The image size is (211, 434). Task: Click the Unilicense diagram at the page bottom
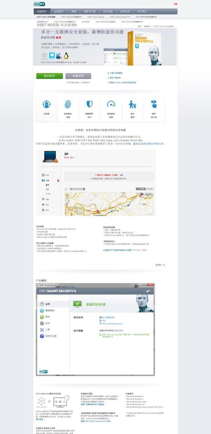(53, 401)
